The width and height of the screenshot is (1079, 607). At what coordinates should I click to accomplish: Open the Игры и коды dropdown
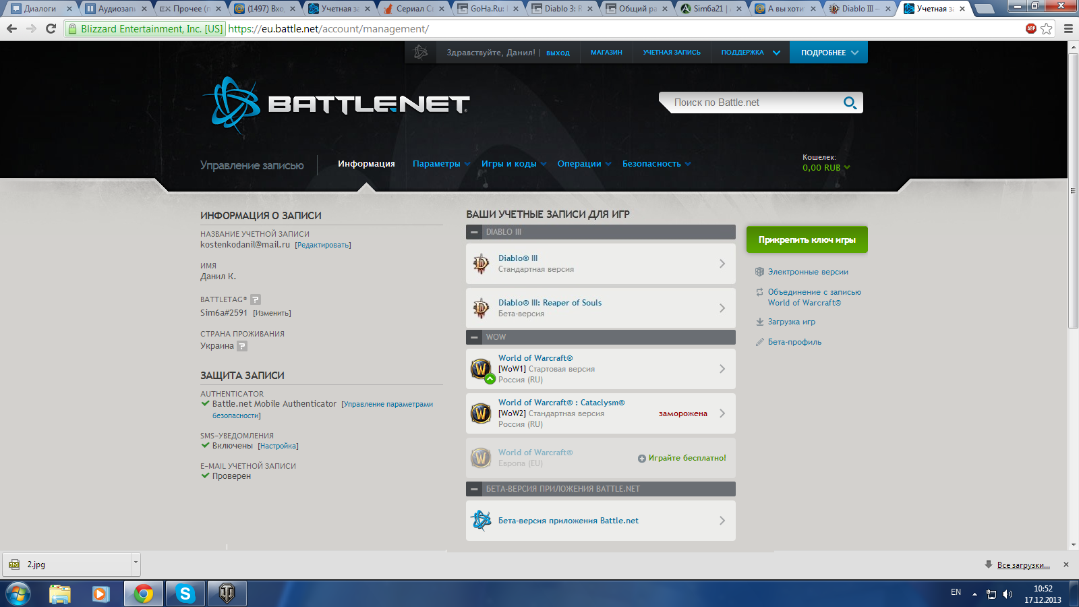[x=514, y=164]
